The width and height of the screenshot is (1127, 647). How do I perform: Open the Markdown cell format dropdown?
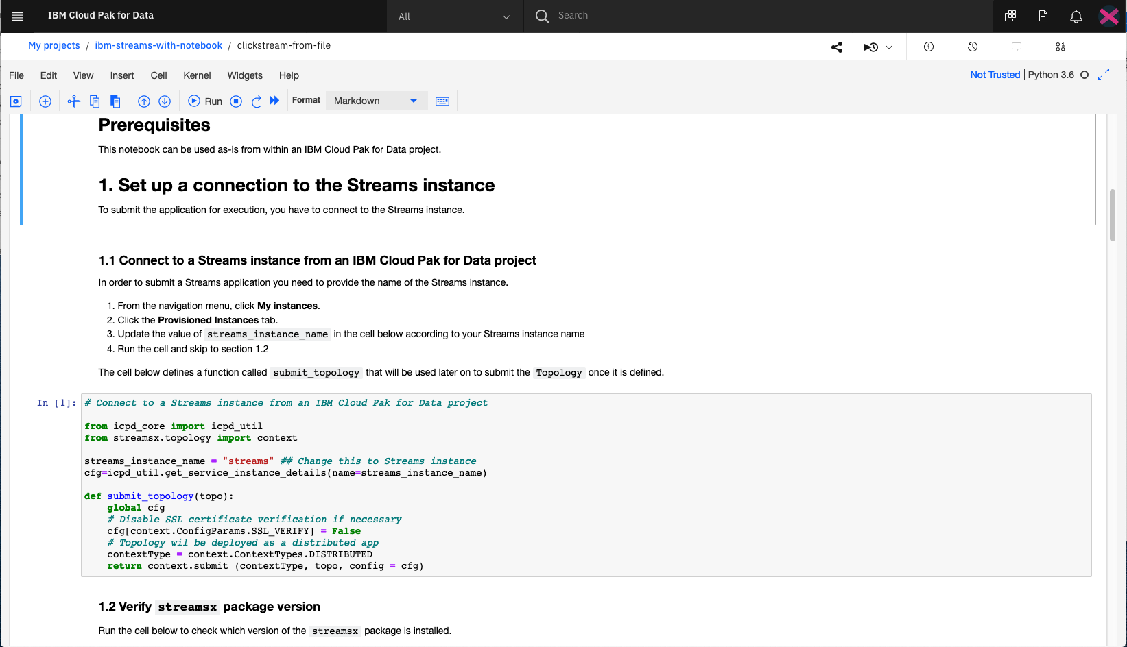[376, 101]
